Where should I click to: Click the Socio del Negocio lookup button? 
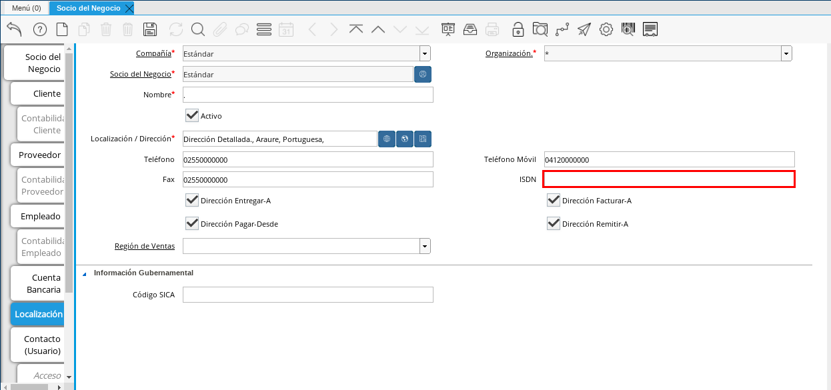(x=423, y=74)
